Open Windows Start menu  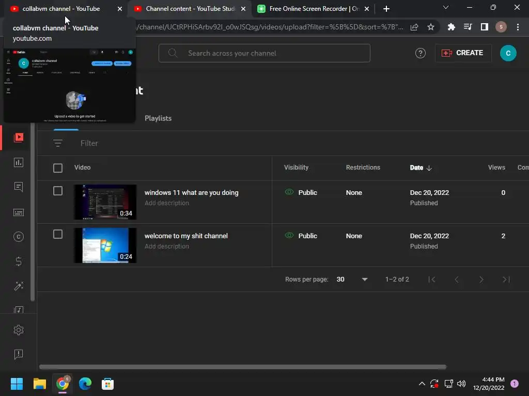coord(17,384)
